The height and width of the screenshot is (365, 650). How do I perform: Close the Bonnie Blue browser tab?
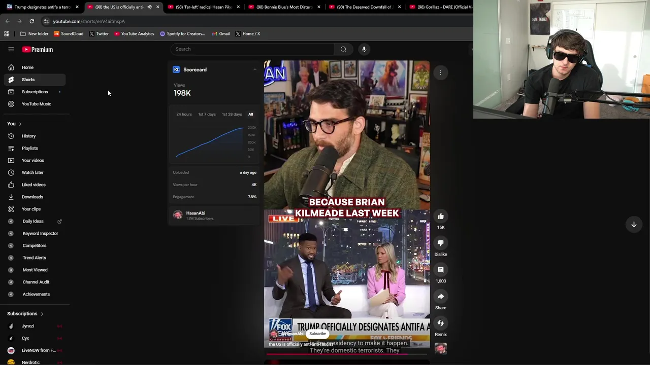(318, 7)
